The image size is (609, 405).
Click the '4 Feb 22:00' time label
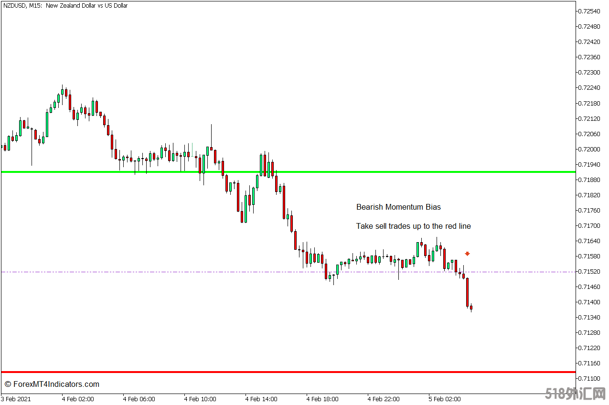384,399
